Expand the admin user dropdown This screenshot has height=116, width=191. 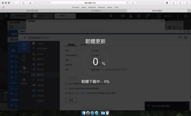(168, 16)
